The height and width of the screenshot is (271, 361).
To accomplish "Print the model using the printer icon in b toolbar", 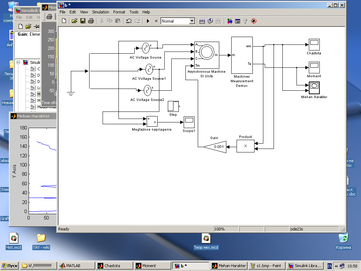I will (x=91, y=21).
